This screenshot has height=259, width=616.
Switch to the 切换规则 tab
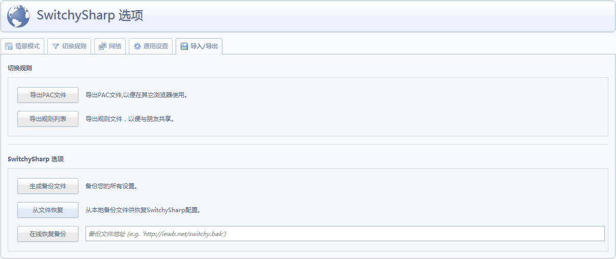70,46
